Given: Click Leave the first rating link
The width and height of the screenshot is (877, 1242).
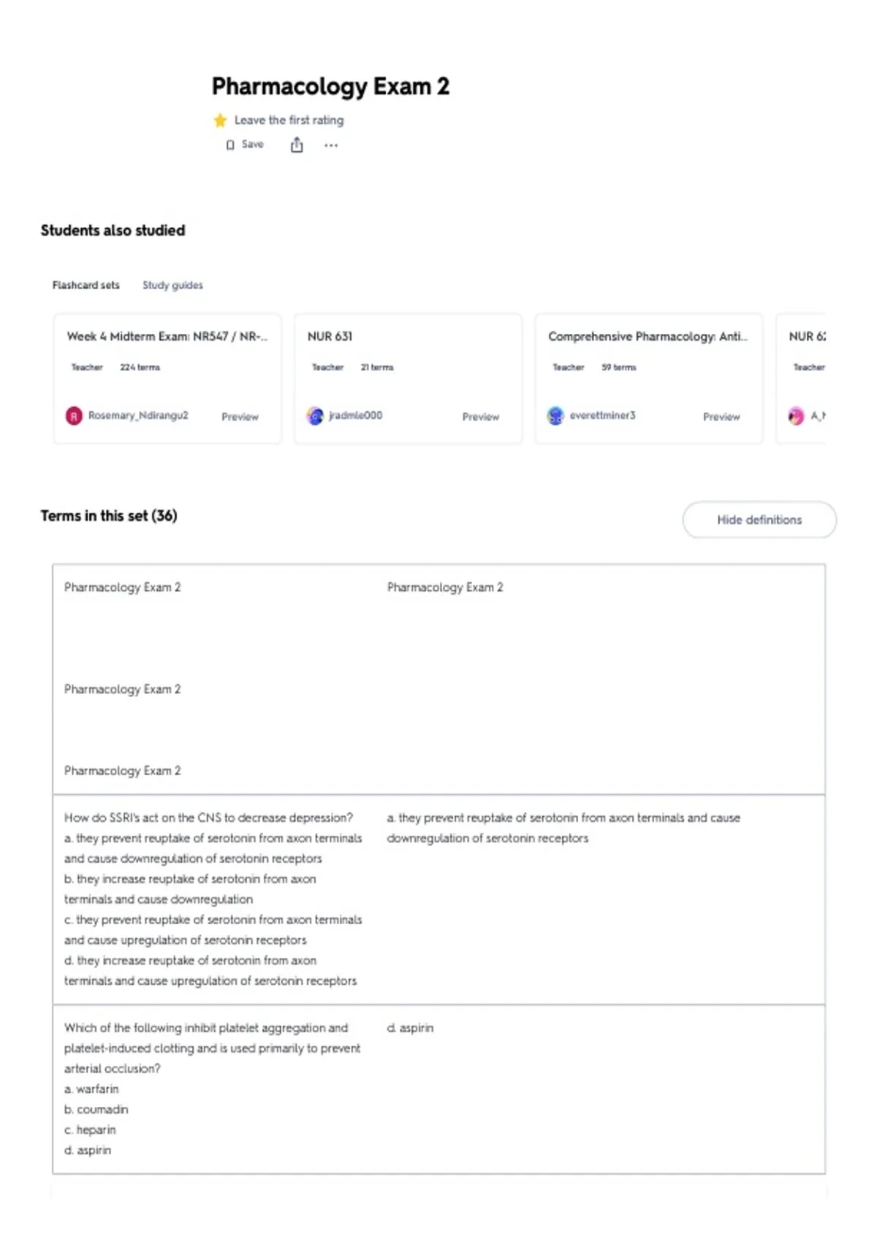Looking at the screenshot, I should click(289, 120).
